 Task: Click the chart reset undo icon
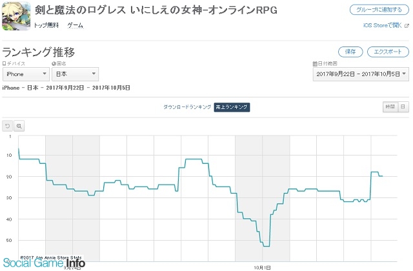click(7, 126)
